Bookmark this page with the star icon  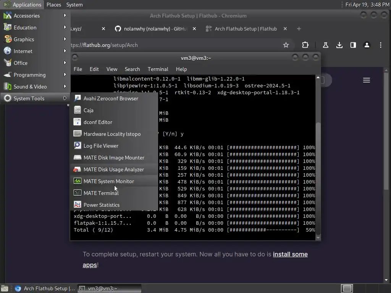click(286, 45)
